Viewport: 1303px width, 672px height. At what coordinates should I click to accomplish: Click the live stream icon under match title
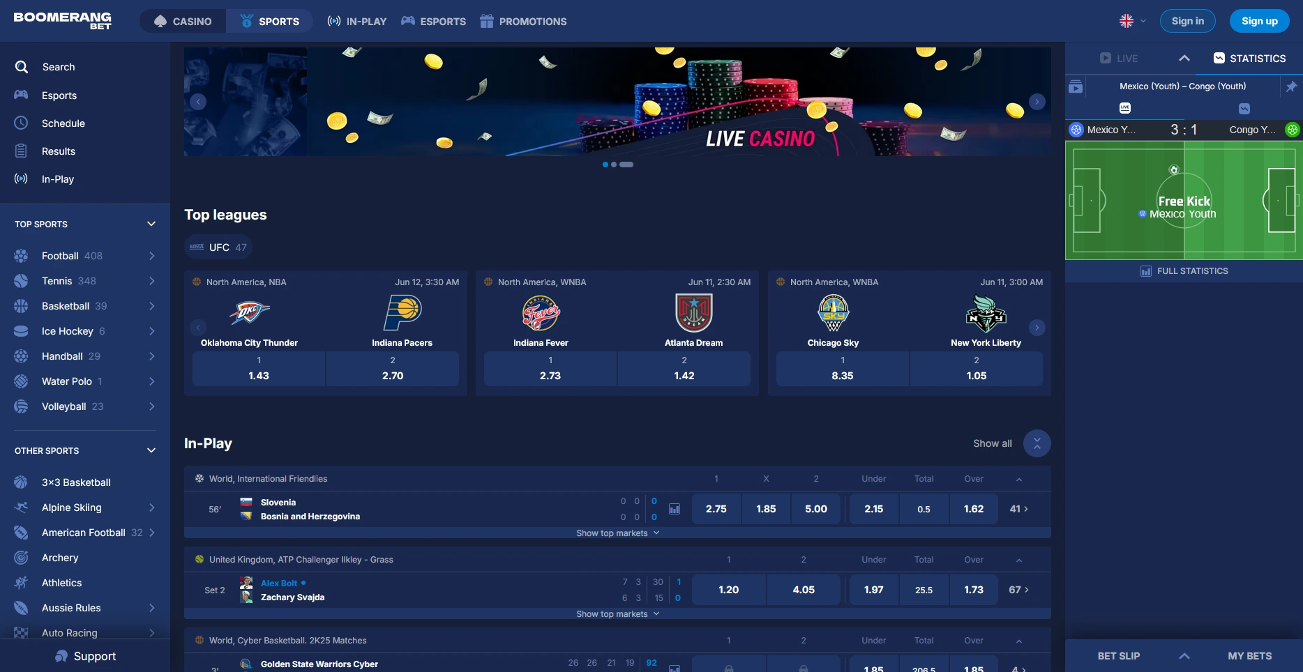[1125, 108]
